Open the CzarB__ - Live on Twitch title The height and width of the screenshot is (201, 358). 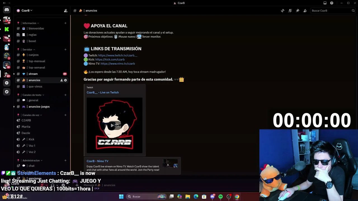pos(103,92)
